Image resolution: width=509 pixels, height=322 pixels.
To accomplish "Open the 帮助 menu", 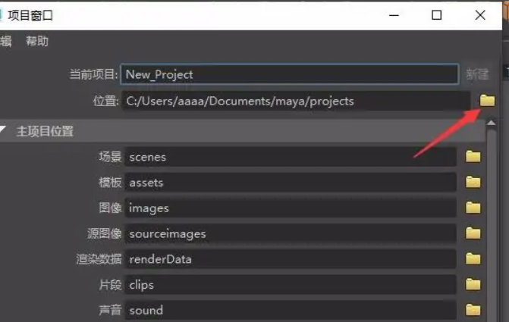I will click(36, 42).
